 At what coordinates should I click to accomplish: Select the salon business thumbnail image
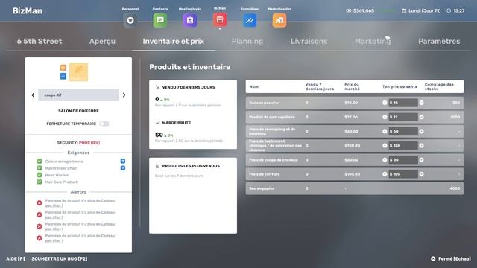click(x=78, y=72)
